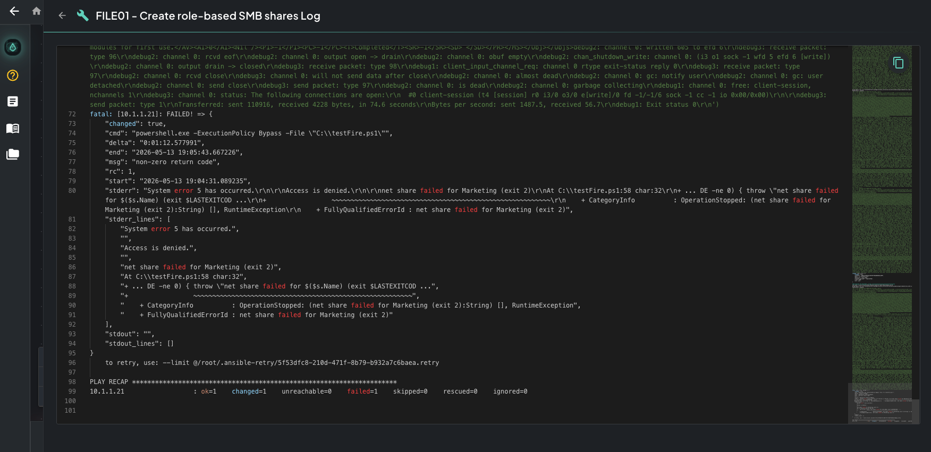Open the notes document icon in sidebar
Image resolution: width=931 pixels, height=452 pixels.
tap(13, 101)
